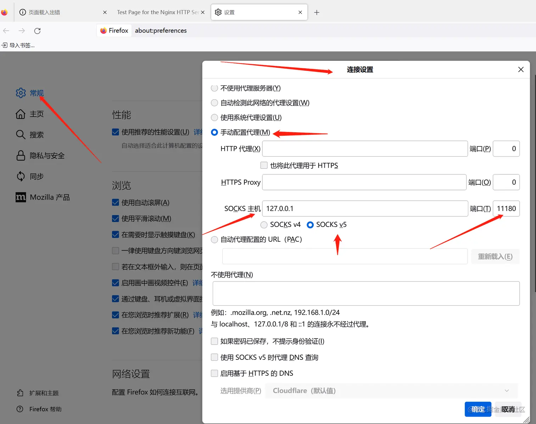Toggle 在您浏览时推荐扩展 checkbox

tap(116, 315)
